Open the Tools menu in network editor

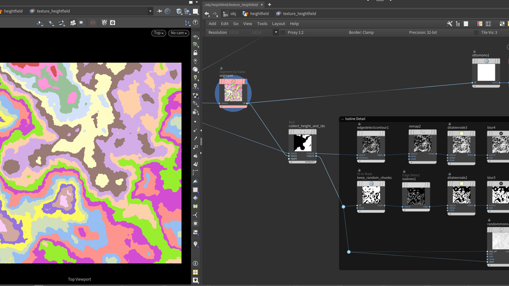pos(262,24)
